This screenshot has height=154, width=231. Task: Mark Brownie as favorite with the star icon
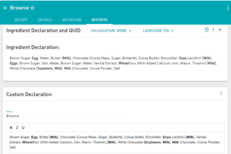(32, 8)
